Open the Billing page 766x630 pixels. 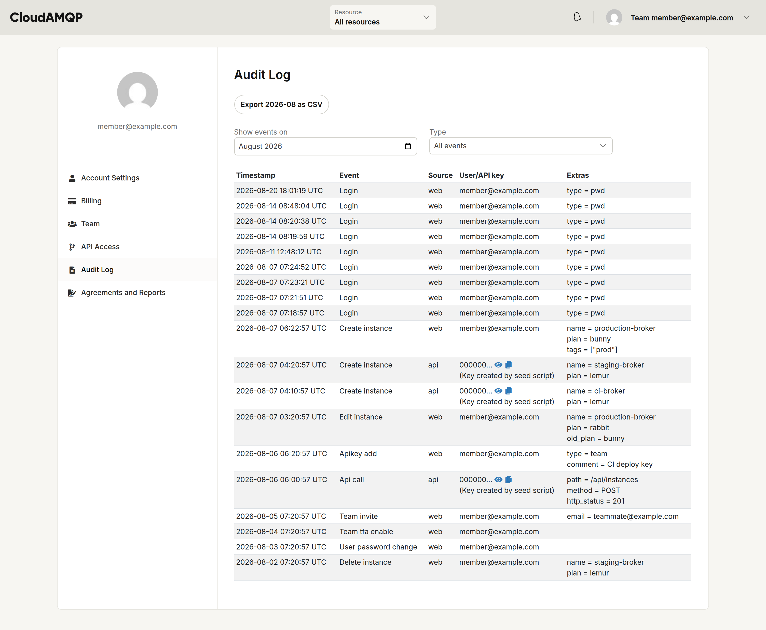point(91,201)
